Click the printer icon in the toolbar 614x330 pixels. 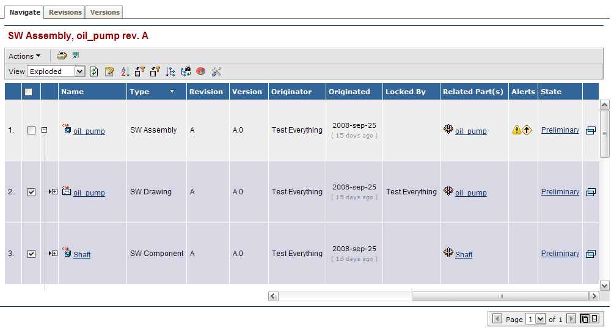tap(62, 56)
